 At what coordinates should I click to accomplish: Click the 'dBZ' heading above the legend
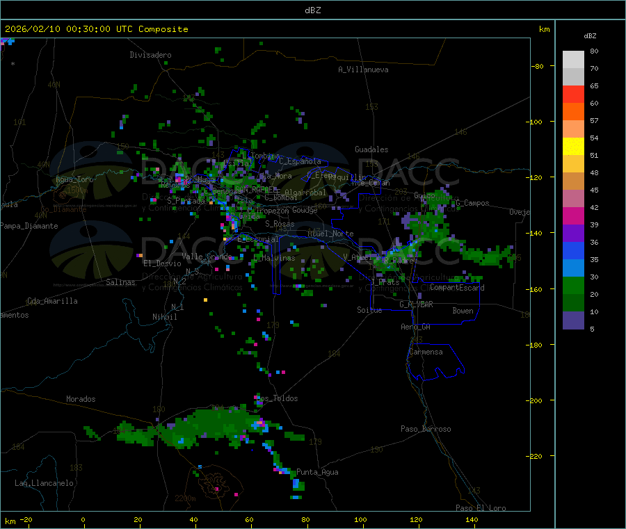tap(590, 36)
